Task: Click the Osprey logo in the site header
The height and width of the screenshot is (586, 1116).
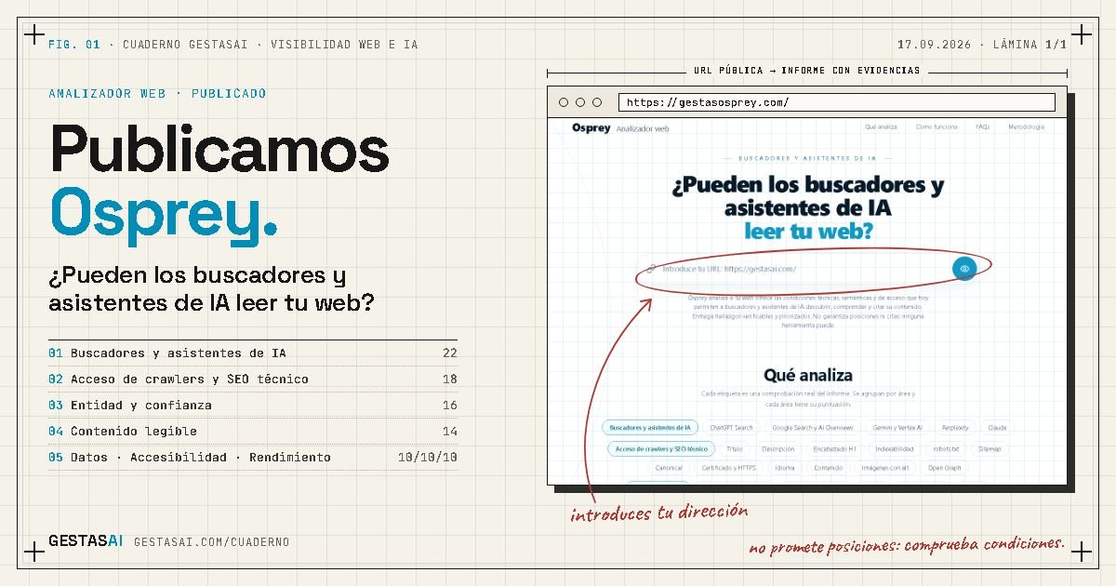Action: click(x=591, y=128)
